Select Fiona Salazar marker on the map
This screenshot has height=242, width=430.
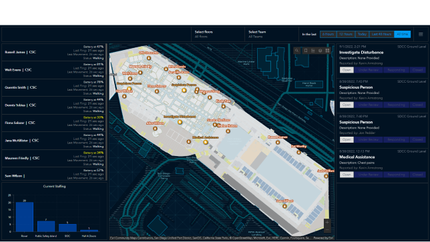157,91
